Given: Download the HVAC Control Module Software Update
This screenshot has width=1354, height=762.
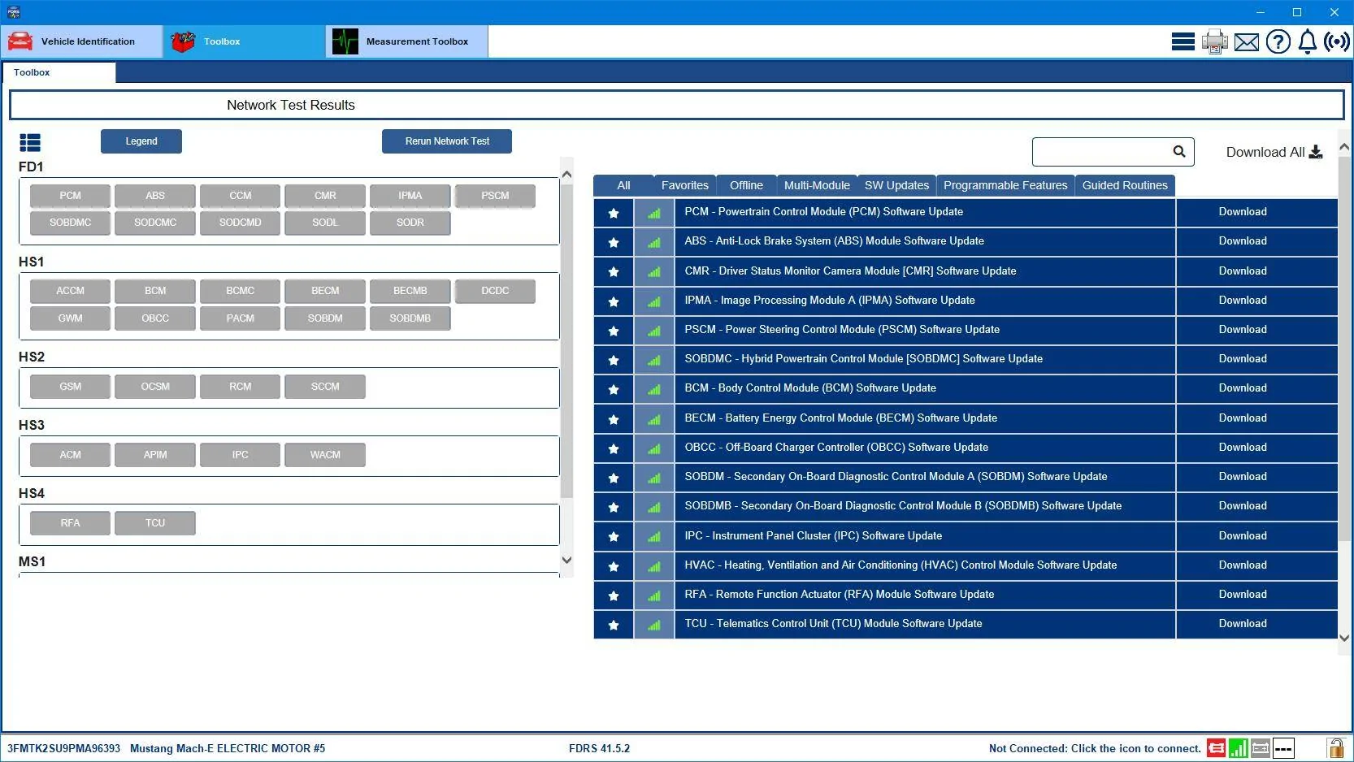Looking at the screenshot, I should (x=1243, y=565).
